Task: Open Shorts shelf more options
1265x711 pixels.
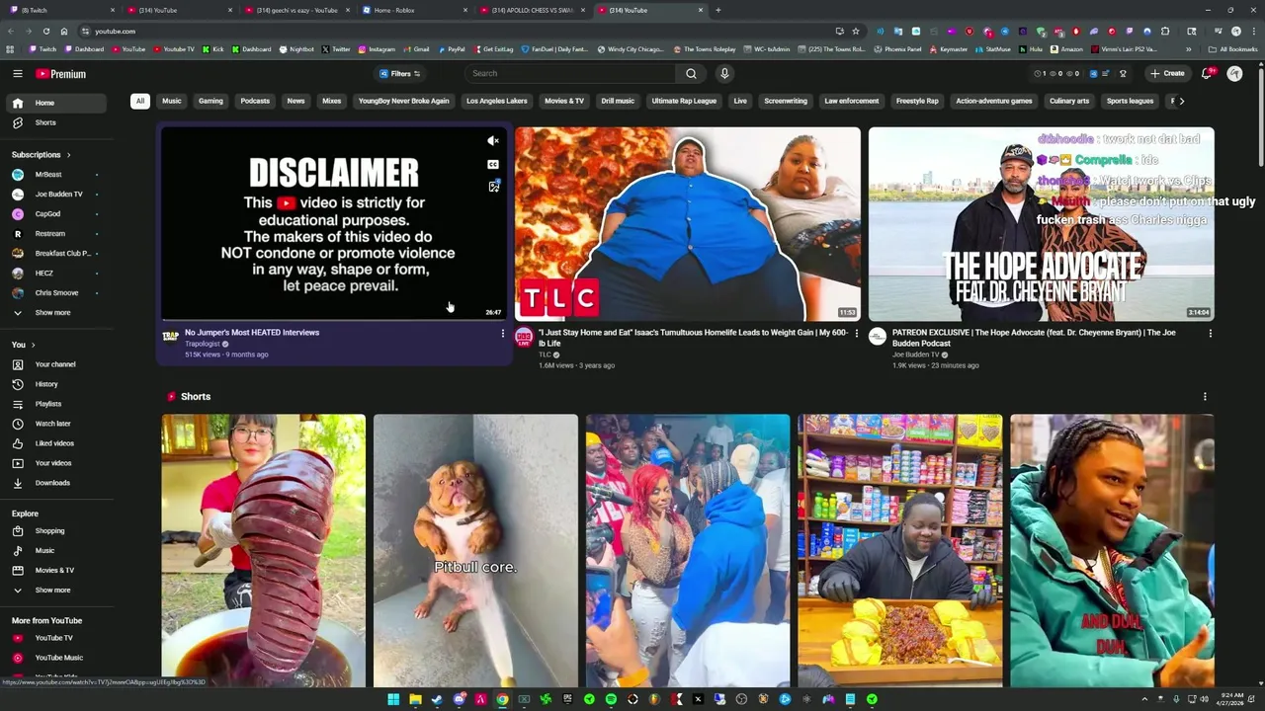Action: pos(1205,397)
